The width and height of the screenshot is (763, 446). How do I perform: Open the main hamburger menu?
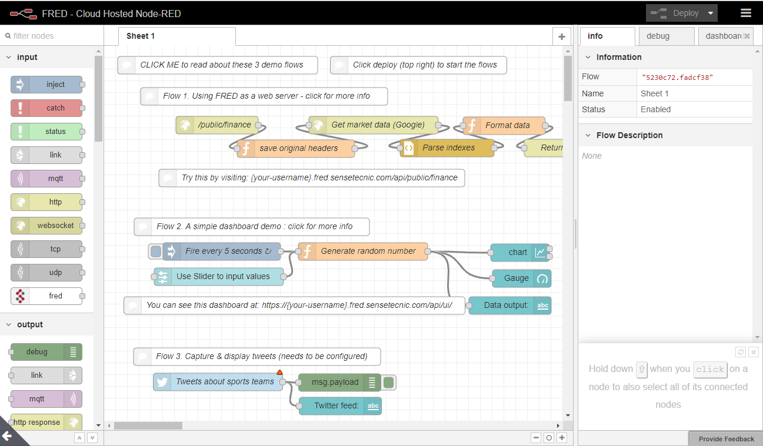click(745, 12)
